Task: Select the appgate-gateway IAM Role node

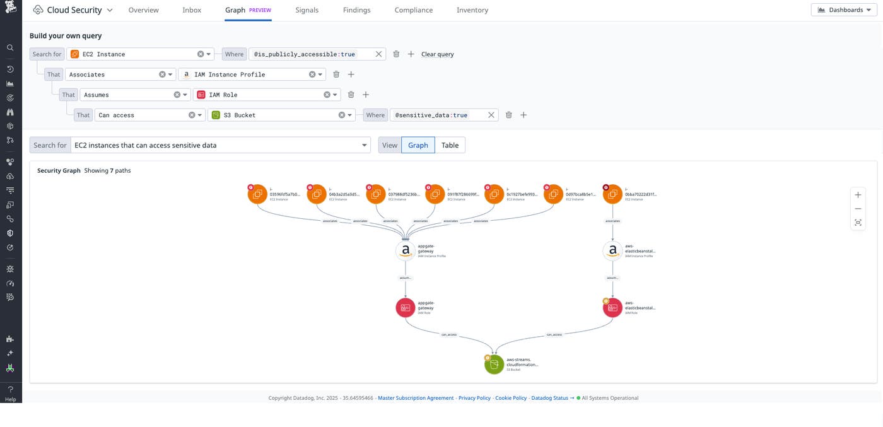Action: [x=405, y=307]
